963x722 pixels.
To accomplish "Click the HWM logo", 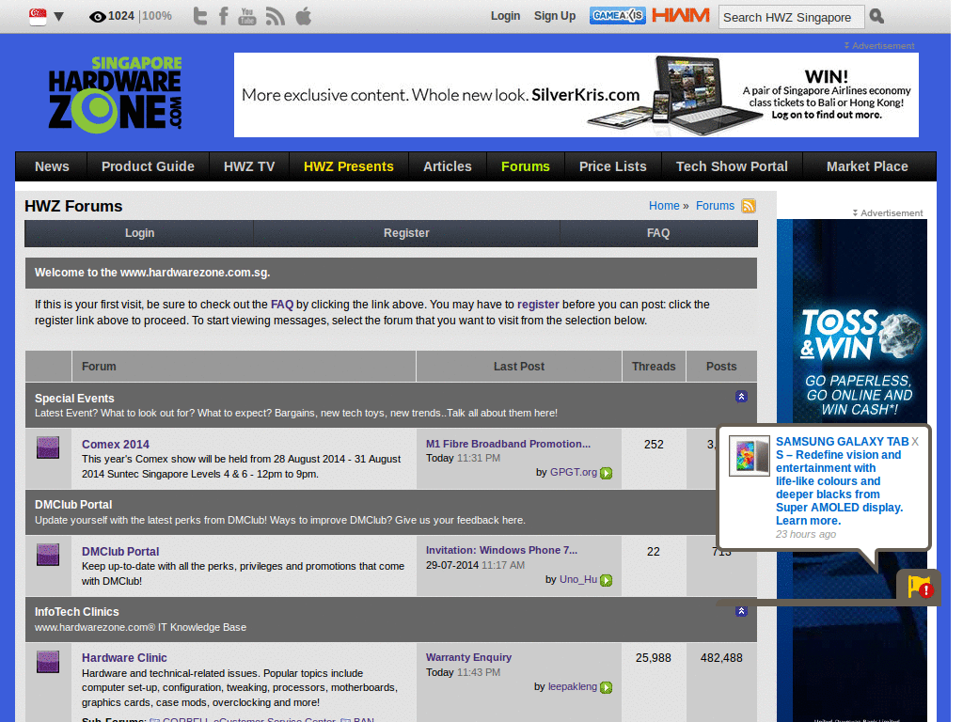I will [681, 15].
